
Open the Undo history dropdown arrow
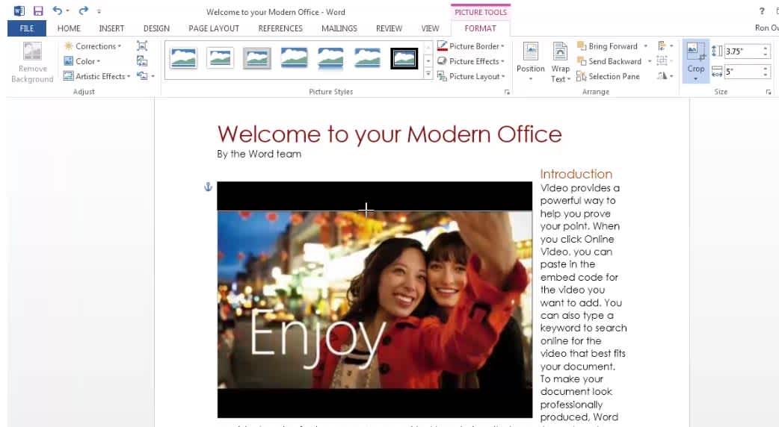(67, 11)
